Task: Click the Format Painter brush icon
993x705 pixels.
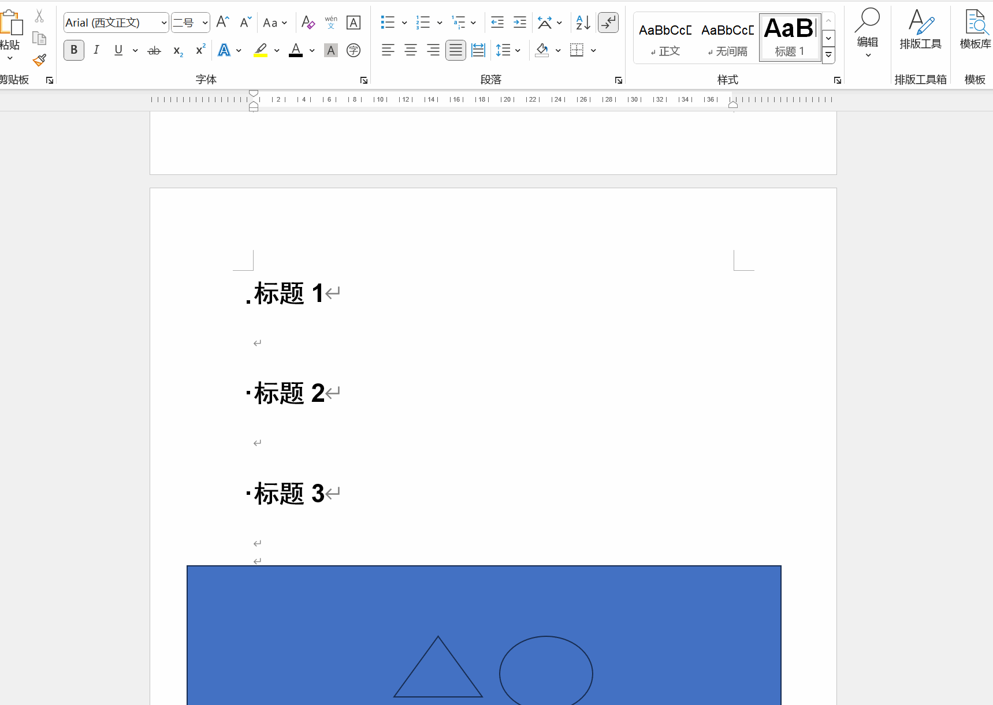Action: click(39, 60)
